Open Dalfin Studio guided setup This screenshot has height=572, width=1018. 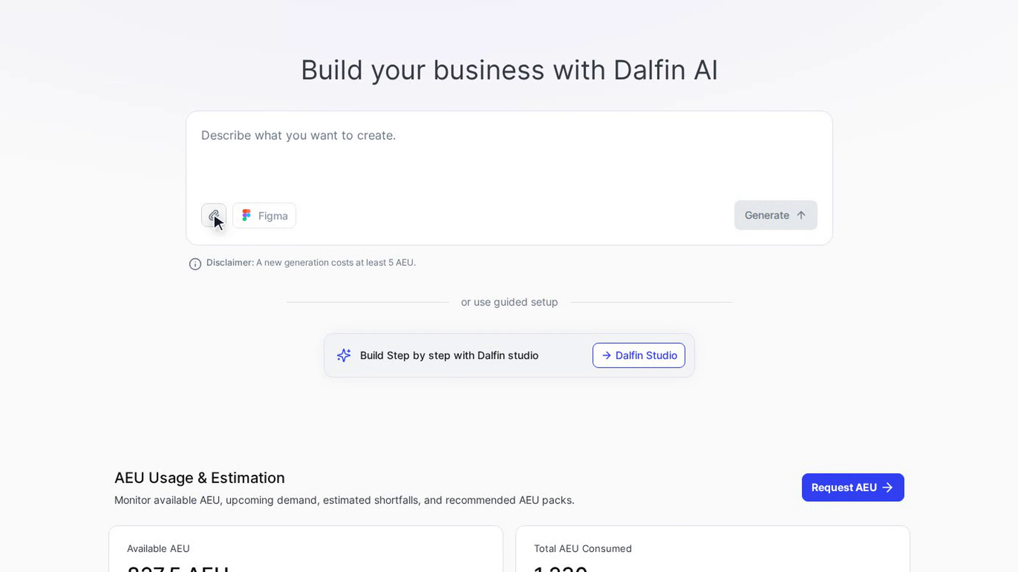coord(639,355)
